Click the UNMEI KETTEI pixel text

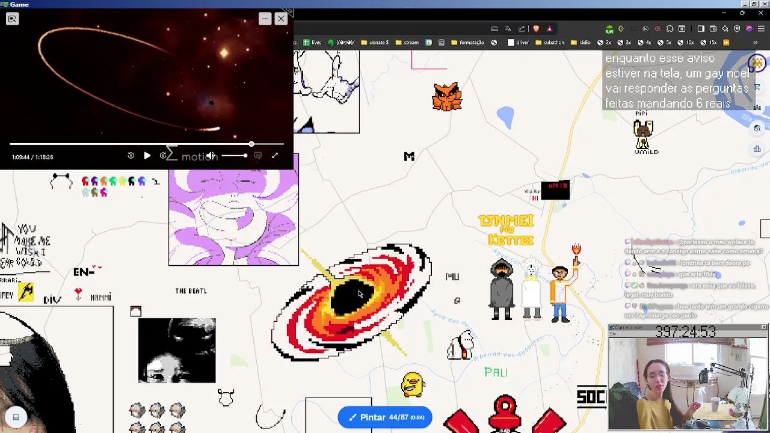click(506, 230)
